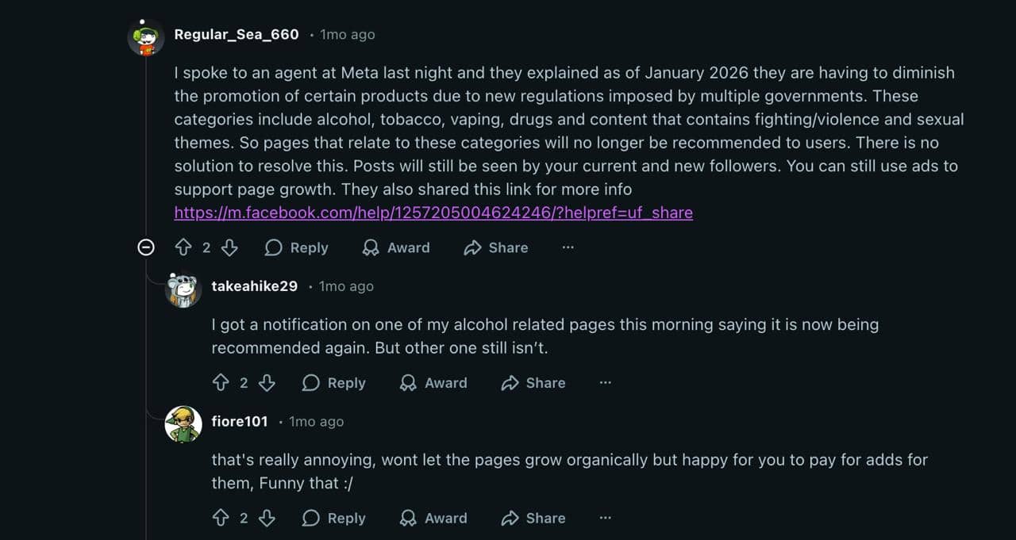1016x540 pixels.
Task: Open the Regular_Sea_660 user profile name
Action: (237, 35)
